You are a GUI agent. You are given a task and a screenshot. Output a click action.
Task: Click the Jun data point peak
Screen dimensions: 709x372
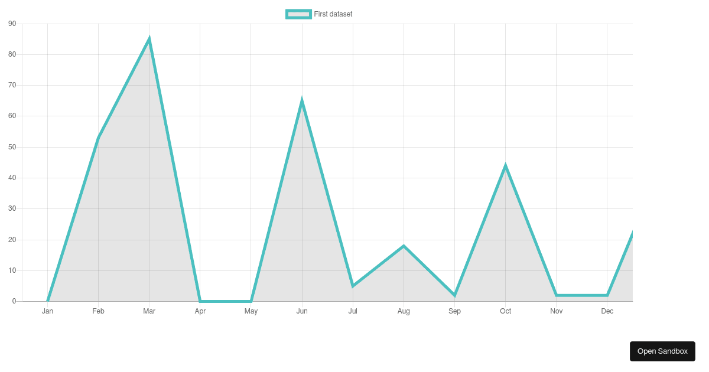click(302, 101)
